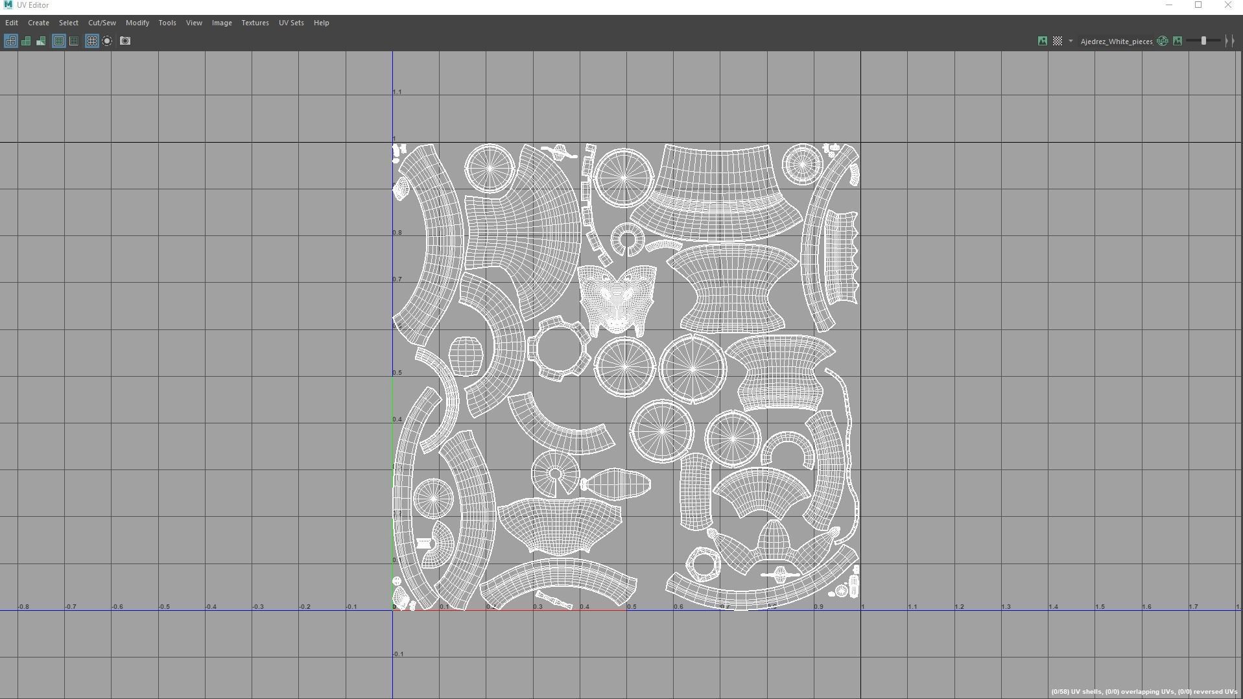Toggle the texture borders display icon
The width and height of the screenshot is (1243, 699).
[x=59, y=41]
